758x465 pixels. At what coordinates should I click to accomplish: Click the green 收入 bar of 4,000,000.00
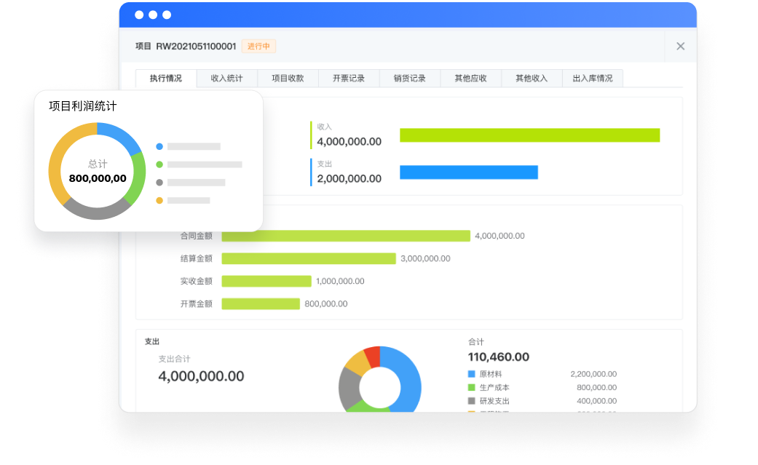pyautogui.click(x=529, y=135)
